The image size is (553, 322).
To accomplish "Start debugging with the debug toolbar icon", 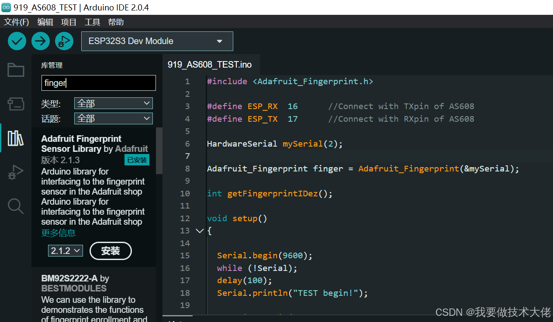I will tap(64, 41).
